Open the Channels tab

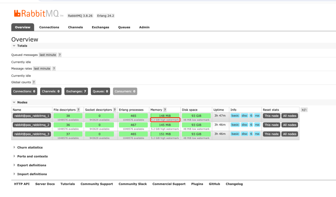point(75,27)
